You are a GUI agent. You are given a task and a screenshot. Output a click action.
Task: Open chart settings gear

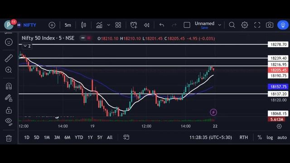point(245,25)
